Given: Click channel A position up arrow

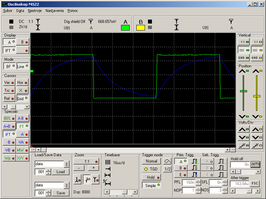Looking at the screenshot, I should (x=244, y=71).
